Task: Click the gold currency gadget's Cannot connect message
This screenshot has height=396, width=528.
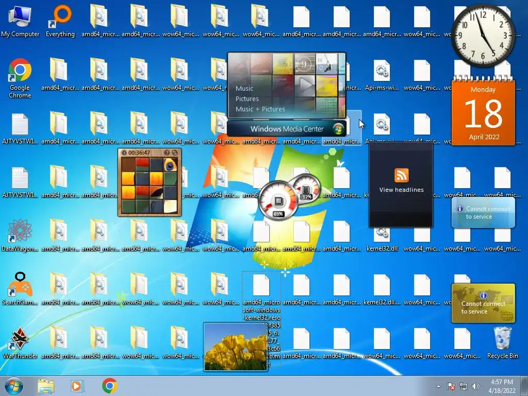Action: coord(483,307)
